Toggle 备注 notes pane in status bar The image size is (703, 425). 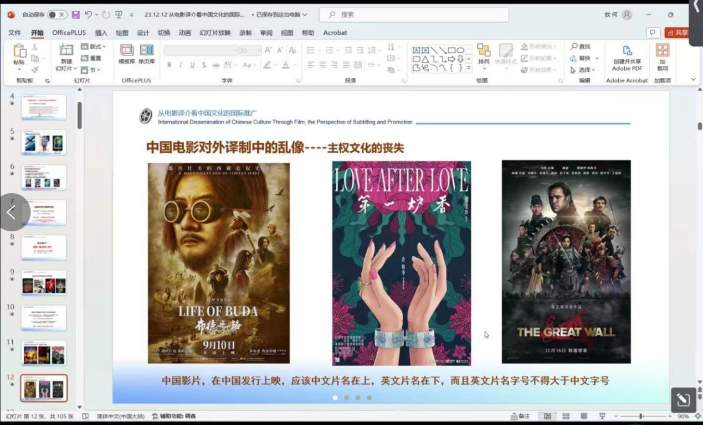[520, 416]
